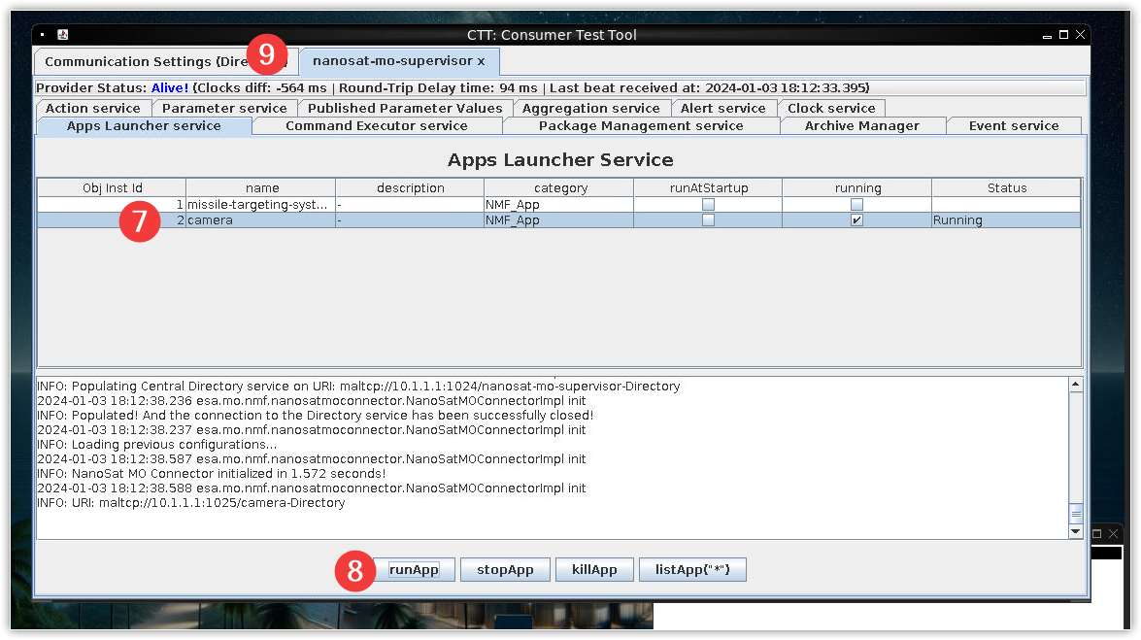Click the Java icon in the title bar
The image size is (1141, 640).
62,35
